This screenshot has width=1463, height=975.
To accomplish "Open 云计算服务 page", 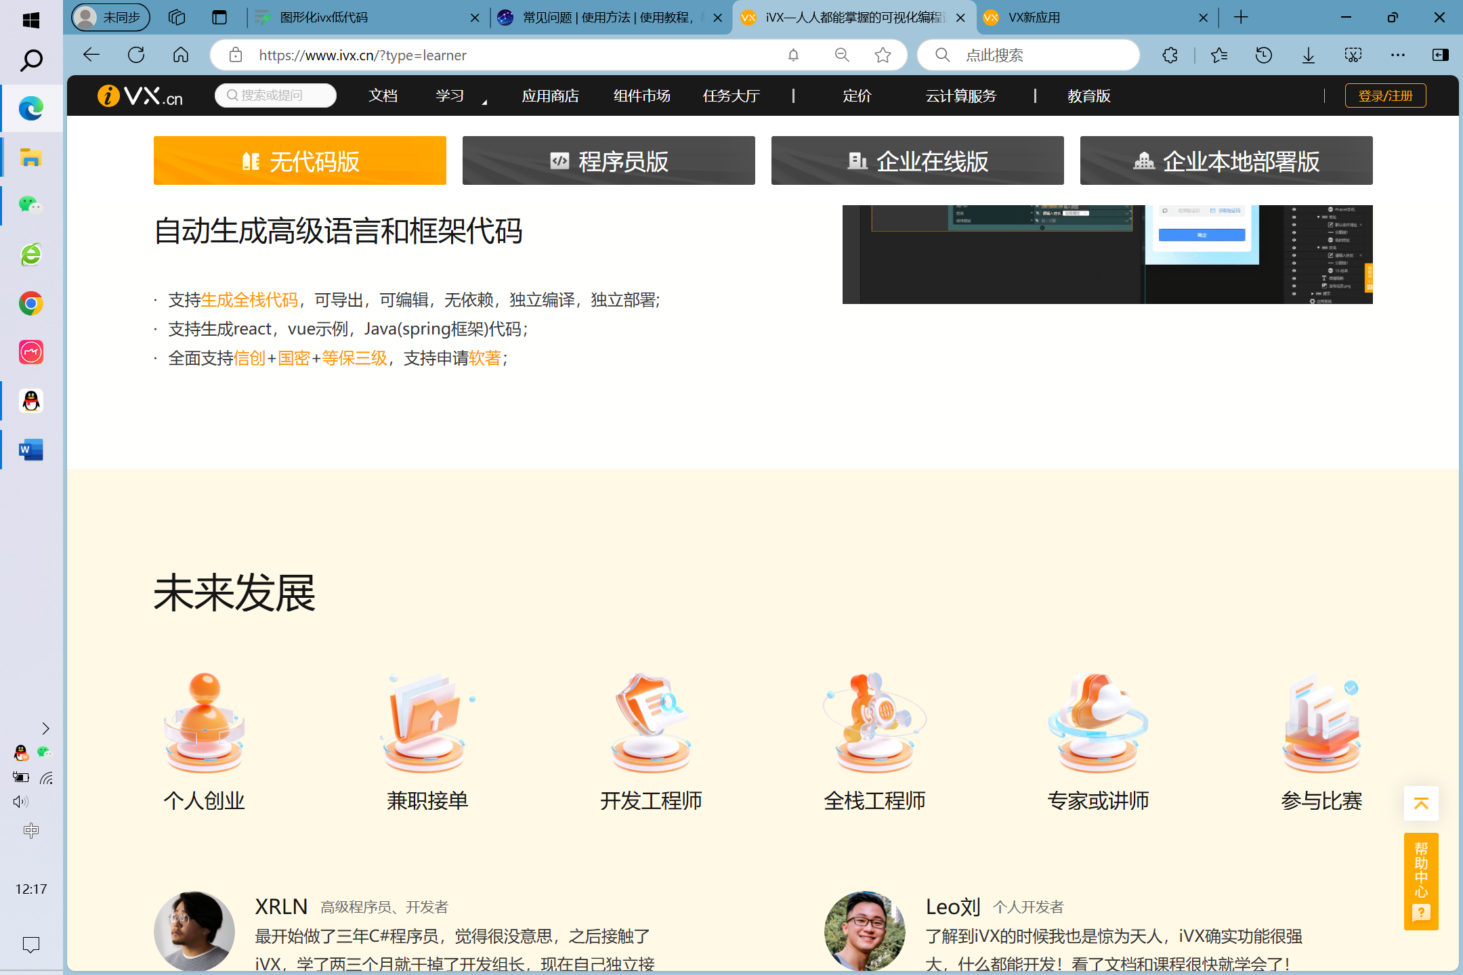I will pos(960,96).
